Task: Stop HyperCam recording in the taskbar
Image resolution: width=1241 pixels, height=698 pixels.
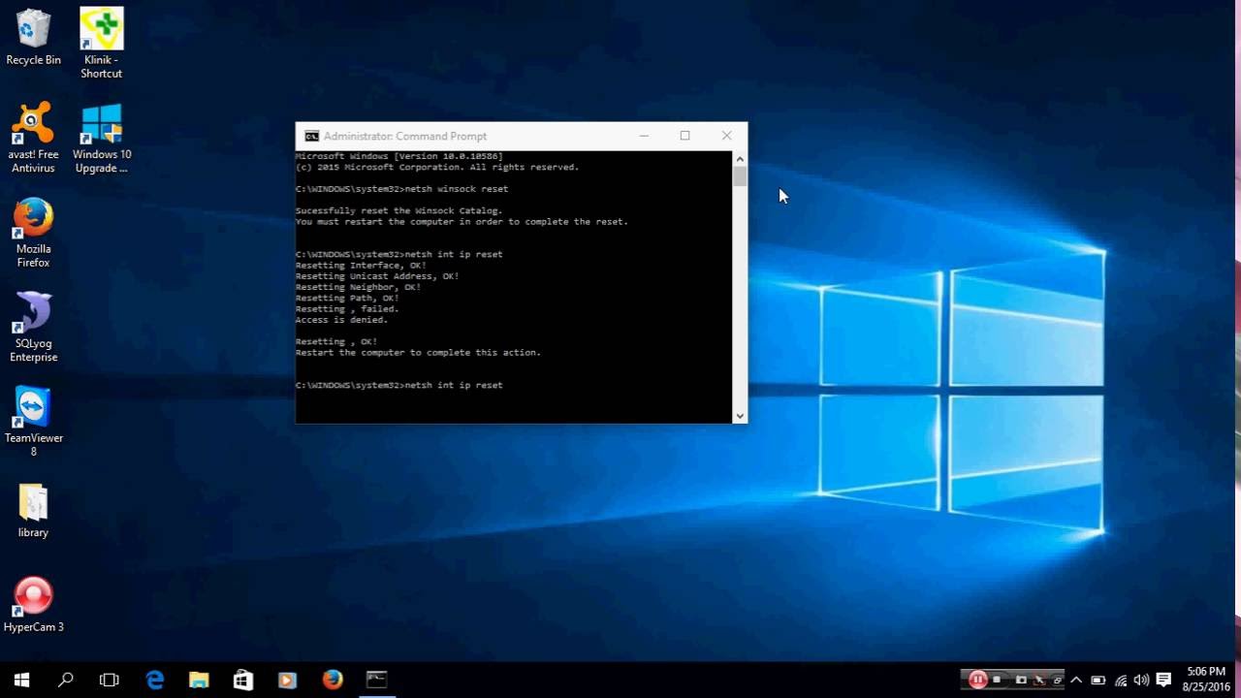Action: pos(997,680)
